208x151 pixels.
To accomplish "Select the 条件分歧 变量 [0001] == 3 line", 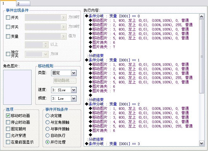I will coord(112,144).
